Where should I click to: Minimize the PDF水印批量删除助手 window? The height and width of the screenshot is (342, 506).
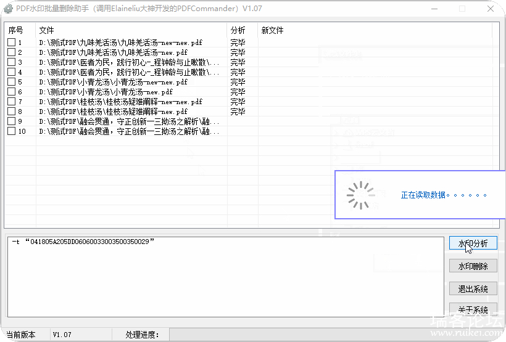point(434,9)
